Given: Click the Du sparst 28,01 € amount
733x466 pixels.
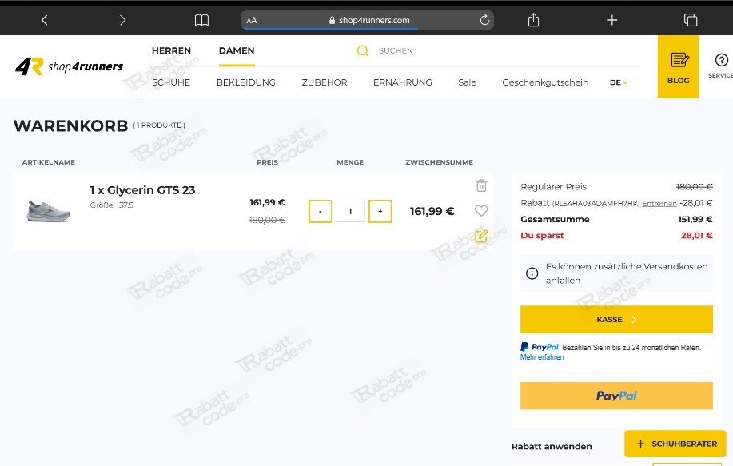Looking at the screenshot, I should (x=696, y=236).
